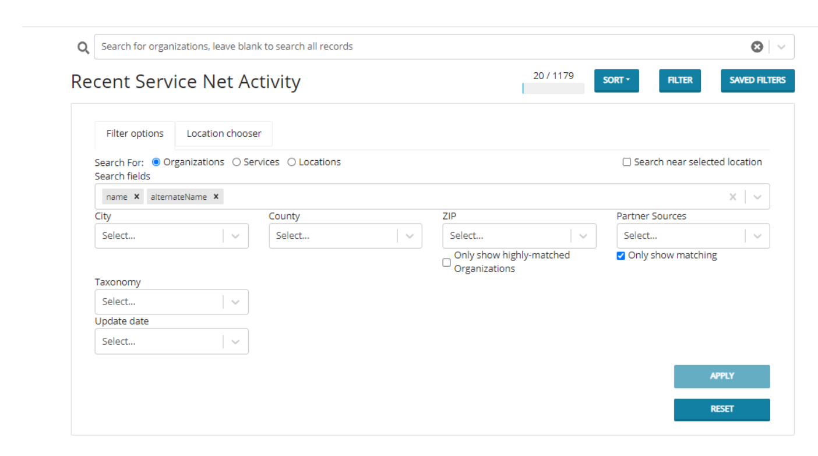Screen dimensions: 818x456
Task: Uncheck Only show matching
Action: (x=620, y=255)
